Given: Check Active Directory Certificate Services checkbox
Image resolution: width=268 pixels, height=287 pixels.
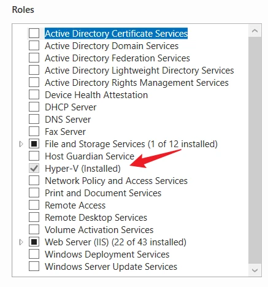Looking at the screenshot, I should [34, 33].
